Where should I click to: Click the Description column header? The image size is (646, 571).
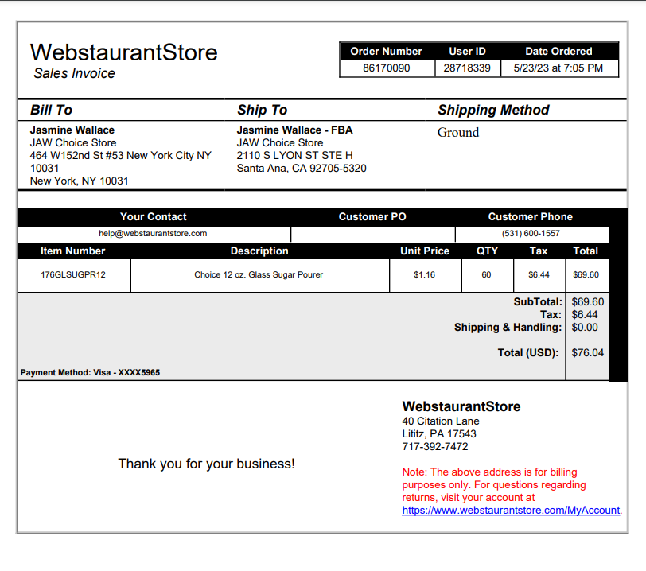259,251
